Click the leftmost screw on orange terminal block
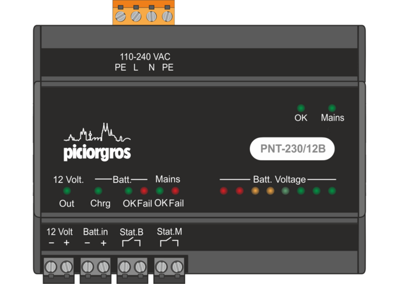 tap(121, 14)
